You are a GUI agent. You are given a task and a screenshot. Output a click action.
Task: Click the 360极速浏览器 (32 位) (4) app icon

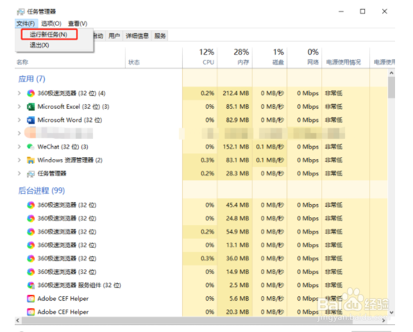(x=31, y=93)
